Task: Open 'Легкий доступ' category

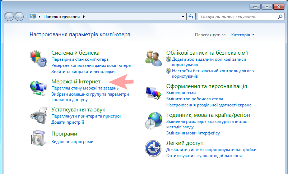Action: 185,143
